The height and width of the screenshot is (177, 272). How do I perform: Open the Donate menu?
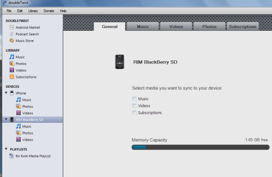pos(49,11)
